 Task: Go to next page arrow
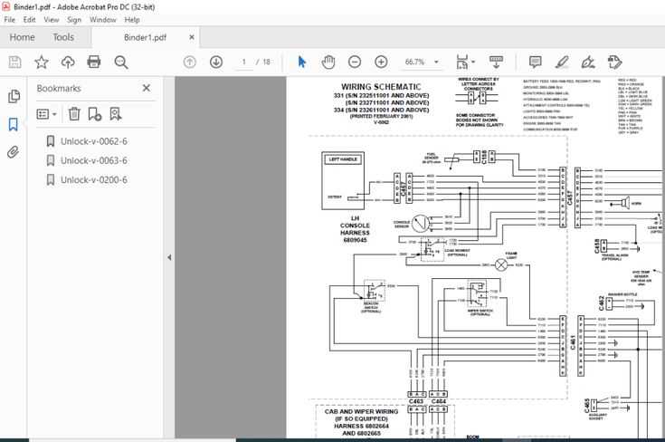coord(216,62)
